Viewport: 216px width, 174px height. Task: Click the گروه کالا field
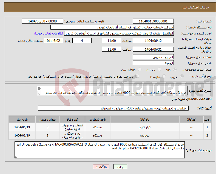pyautogui.click(x=113, y=108)
